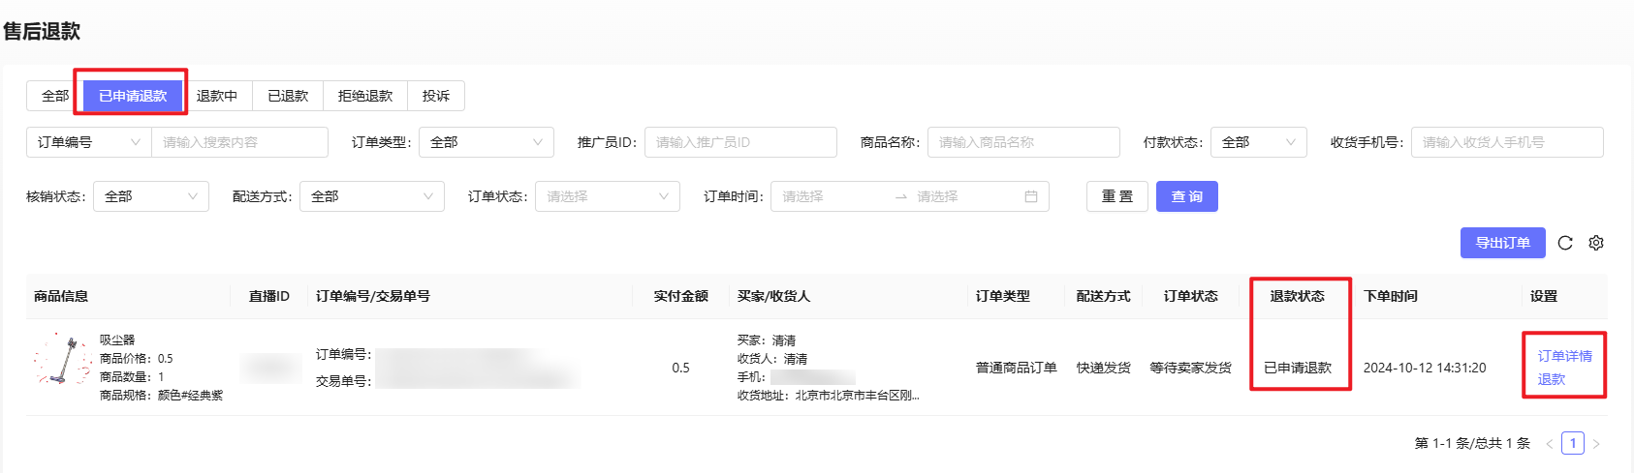
Task: Click the 导出订单 button
Action: pyautogui.click(x=1502, y=243)
